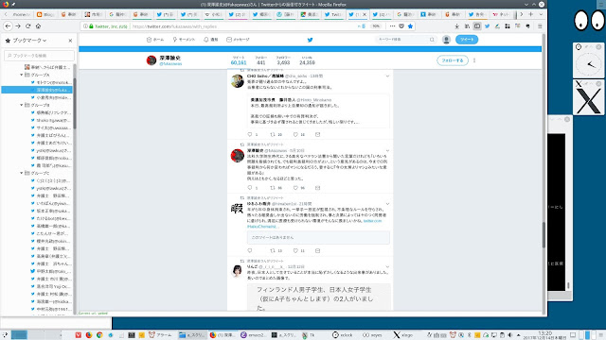The image size is (606, 340).
Task: Close the bookmarks sidebar
Action: coord(70,41)
